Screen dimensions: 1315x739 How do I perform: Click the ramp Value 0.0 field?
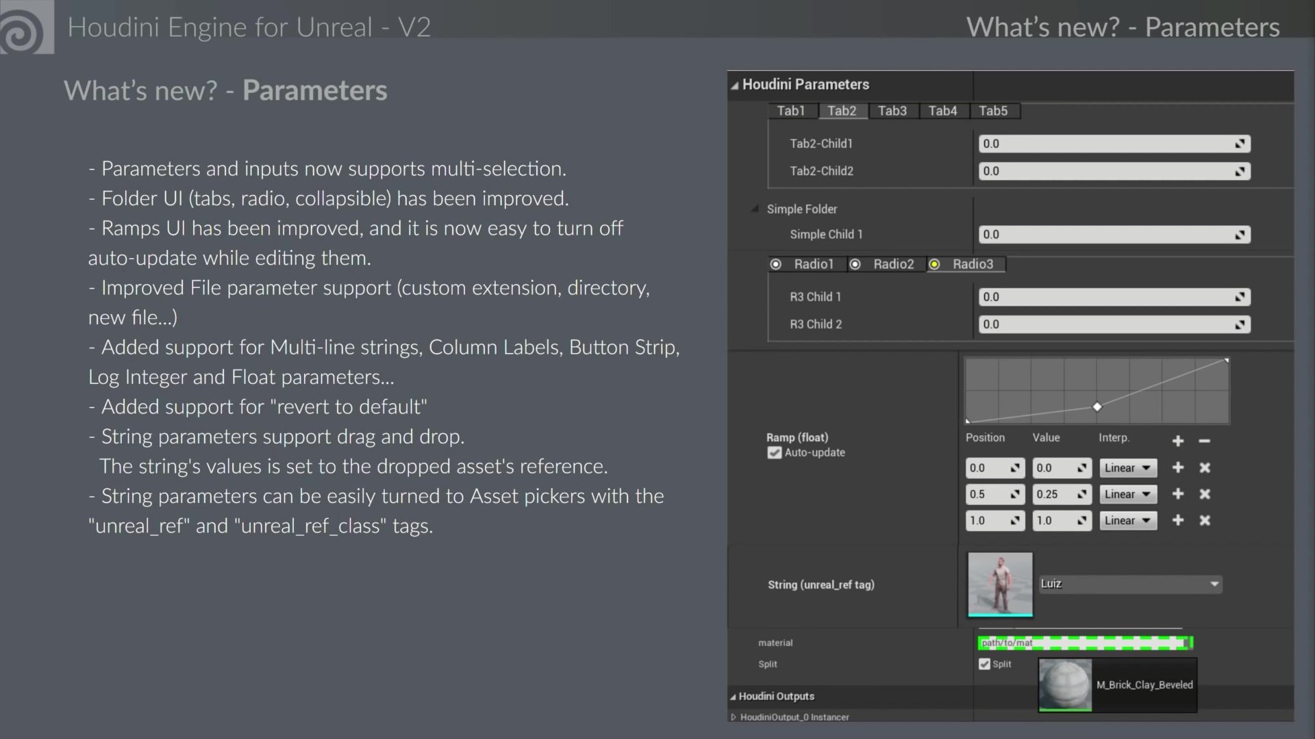1061,468
